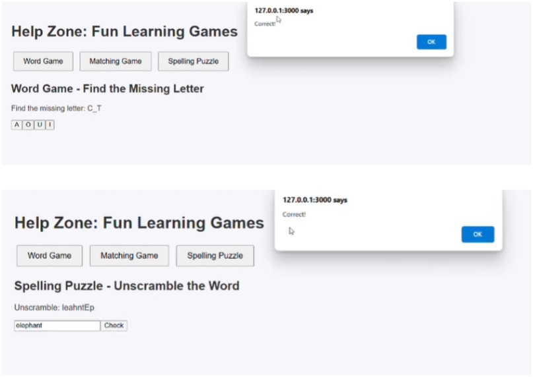Open Word Game from the Find the Missing Letter screen

pyautogui.click(x=43, y=61)
